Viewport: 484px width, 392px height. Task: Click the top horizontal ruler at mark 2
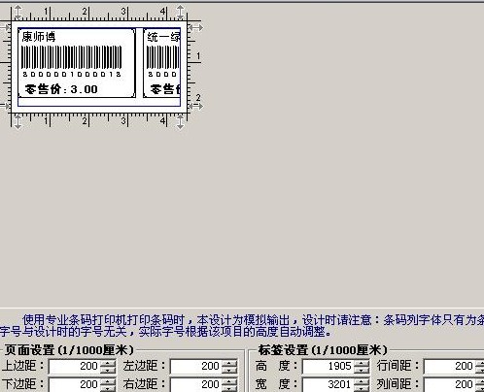(85, 12)
